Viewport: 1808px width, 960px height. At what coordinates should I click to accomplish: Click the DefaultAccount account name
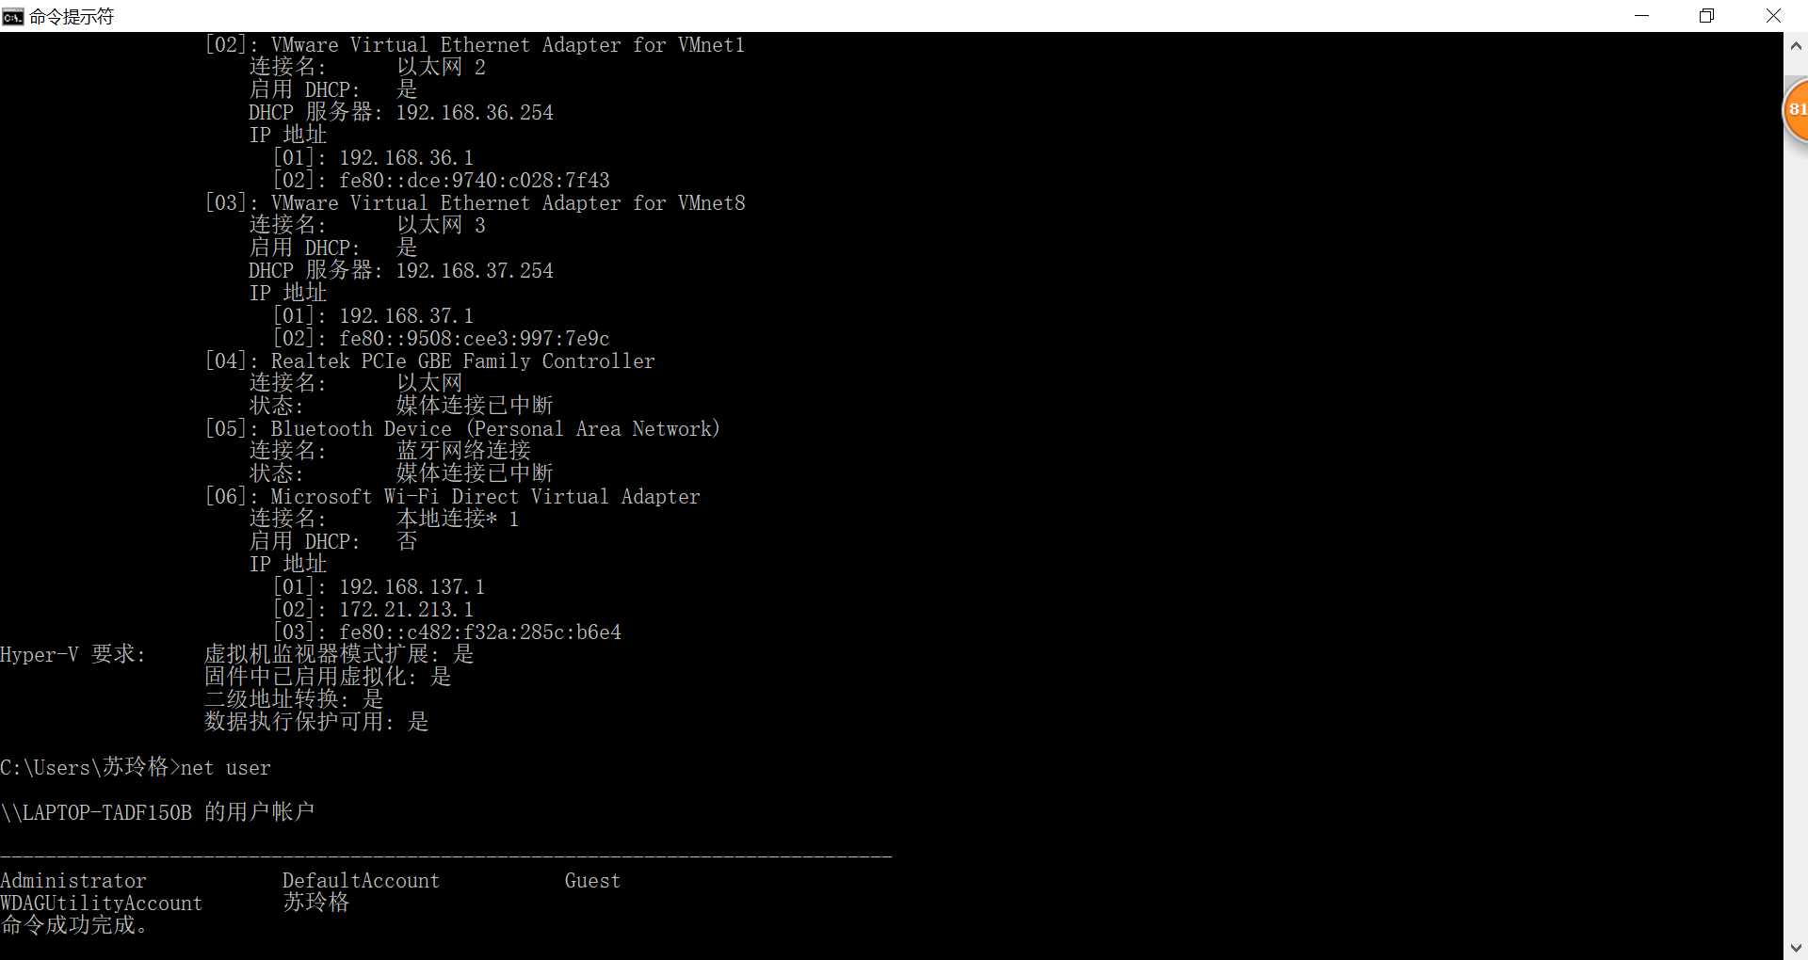(362, 881)
